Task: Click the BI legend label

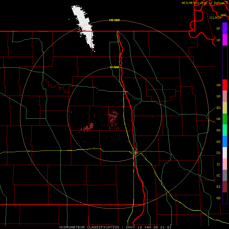Action: click(218, 187)
